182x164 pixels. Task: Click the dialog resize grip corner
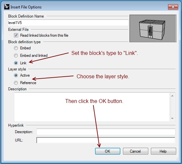coord(177,159)
